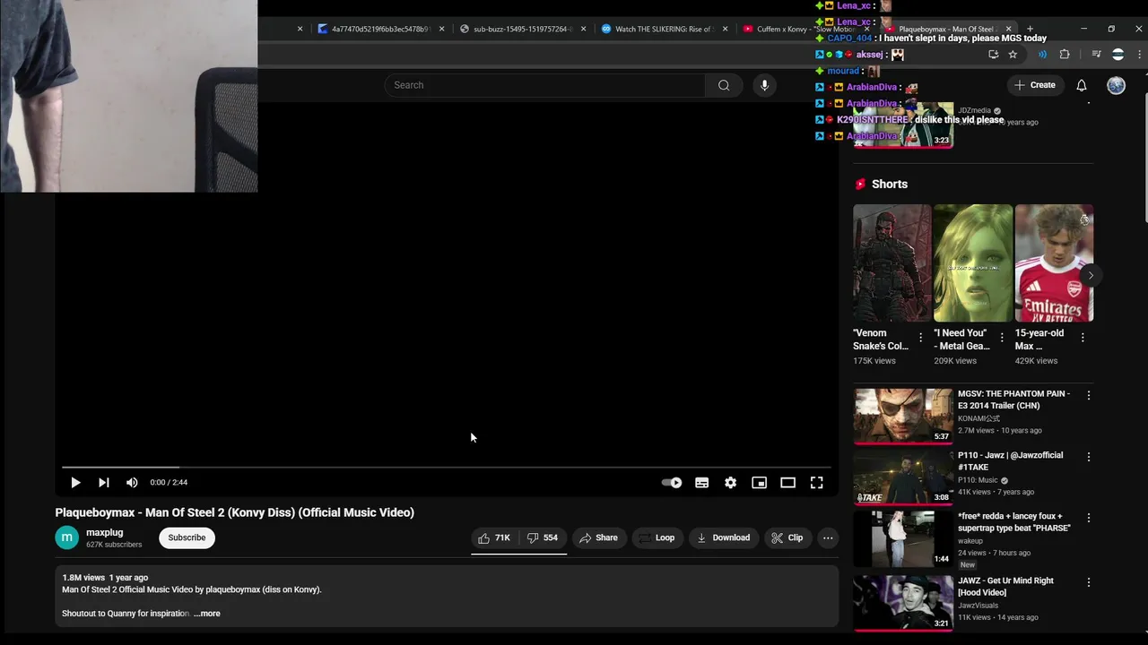Expand description with ...more
The height and width of the screenshot is (645, 1148).
point(207,614)
